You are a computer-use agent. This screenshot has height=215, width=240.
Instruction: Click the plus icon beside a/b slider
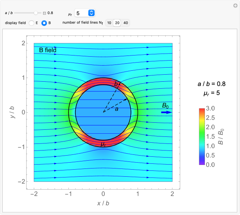pos(44,13)
